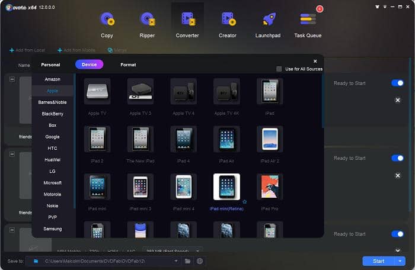Switch to the Personal tab
The width and height of the screenshot is (415, 270).
point(50,65)
